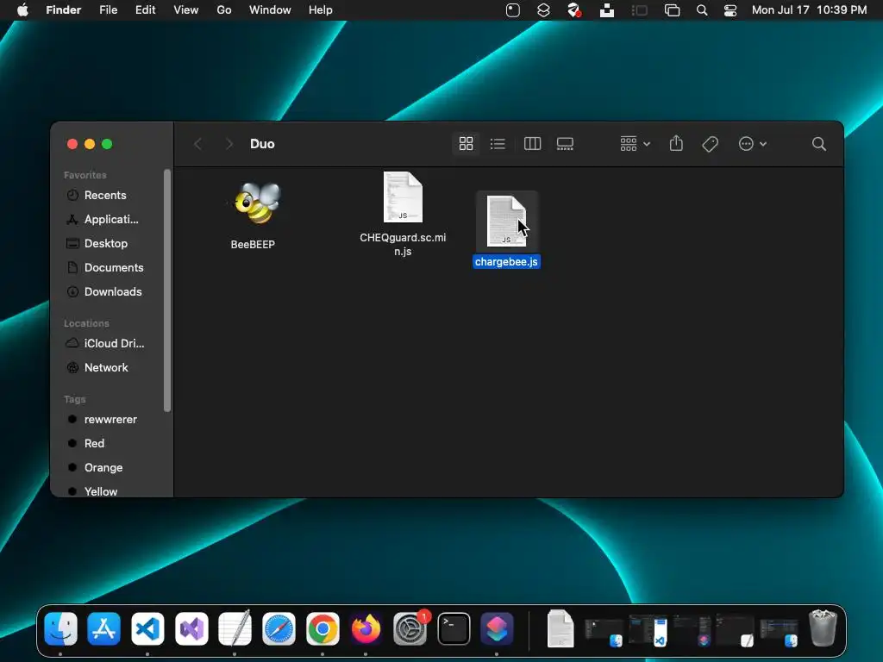Open the Finder menu
The width and height of the screenshot is (883, 662).
point(64,10)
